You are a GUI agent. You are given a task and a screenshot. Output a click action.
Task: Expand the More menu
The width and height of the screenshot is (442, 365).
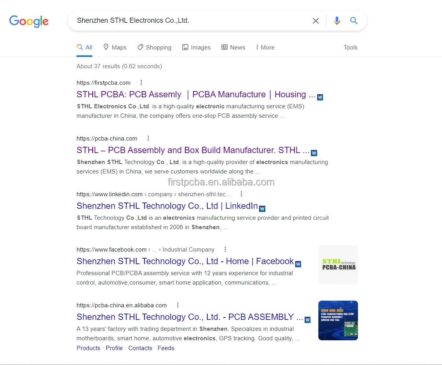[x=265, y=47]
